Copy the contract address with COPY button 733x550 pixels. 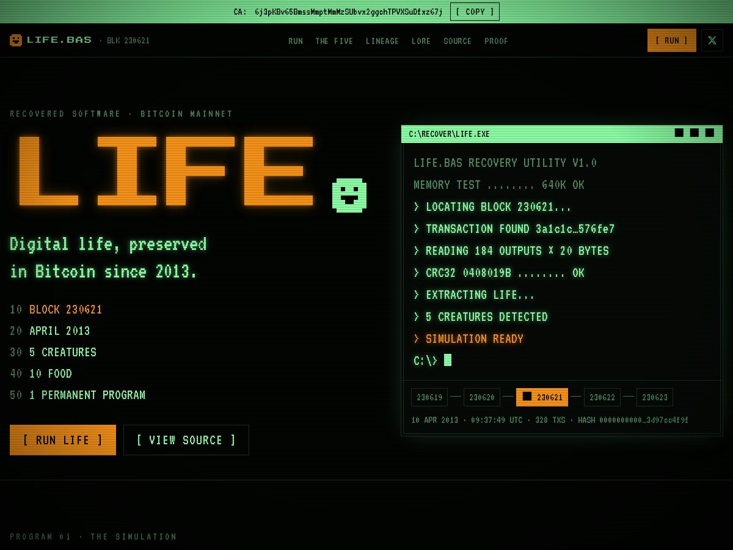(475, 12)
